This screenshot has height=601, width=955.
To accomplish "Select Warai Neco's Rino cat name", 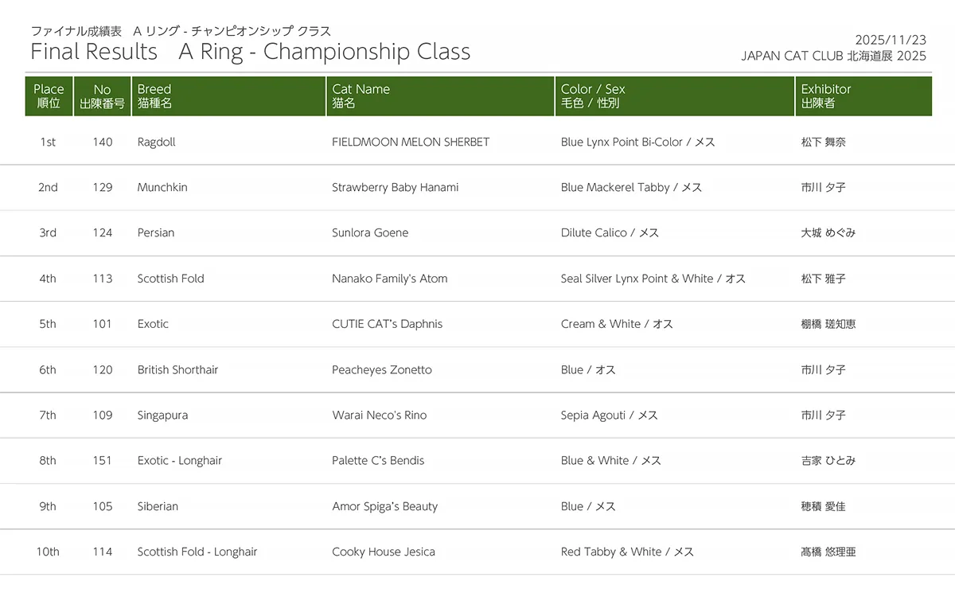I will click(x=380, y=416).
